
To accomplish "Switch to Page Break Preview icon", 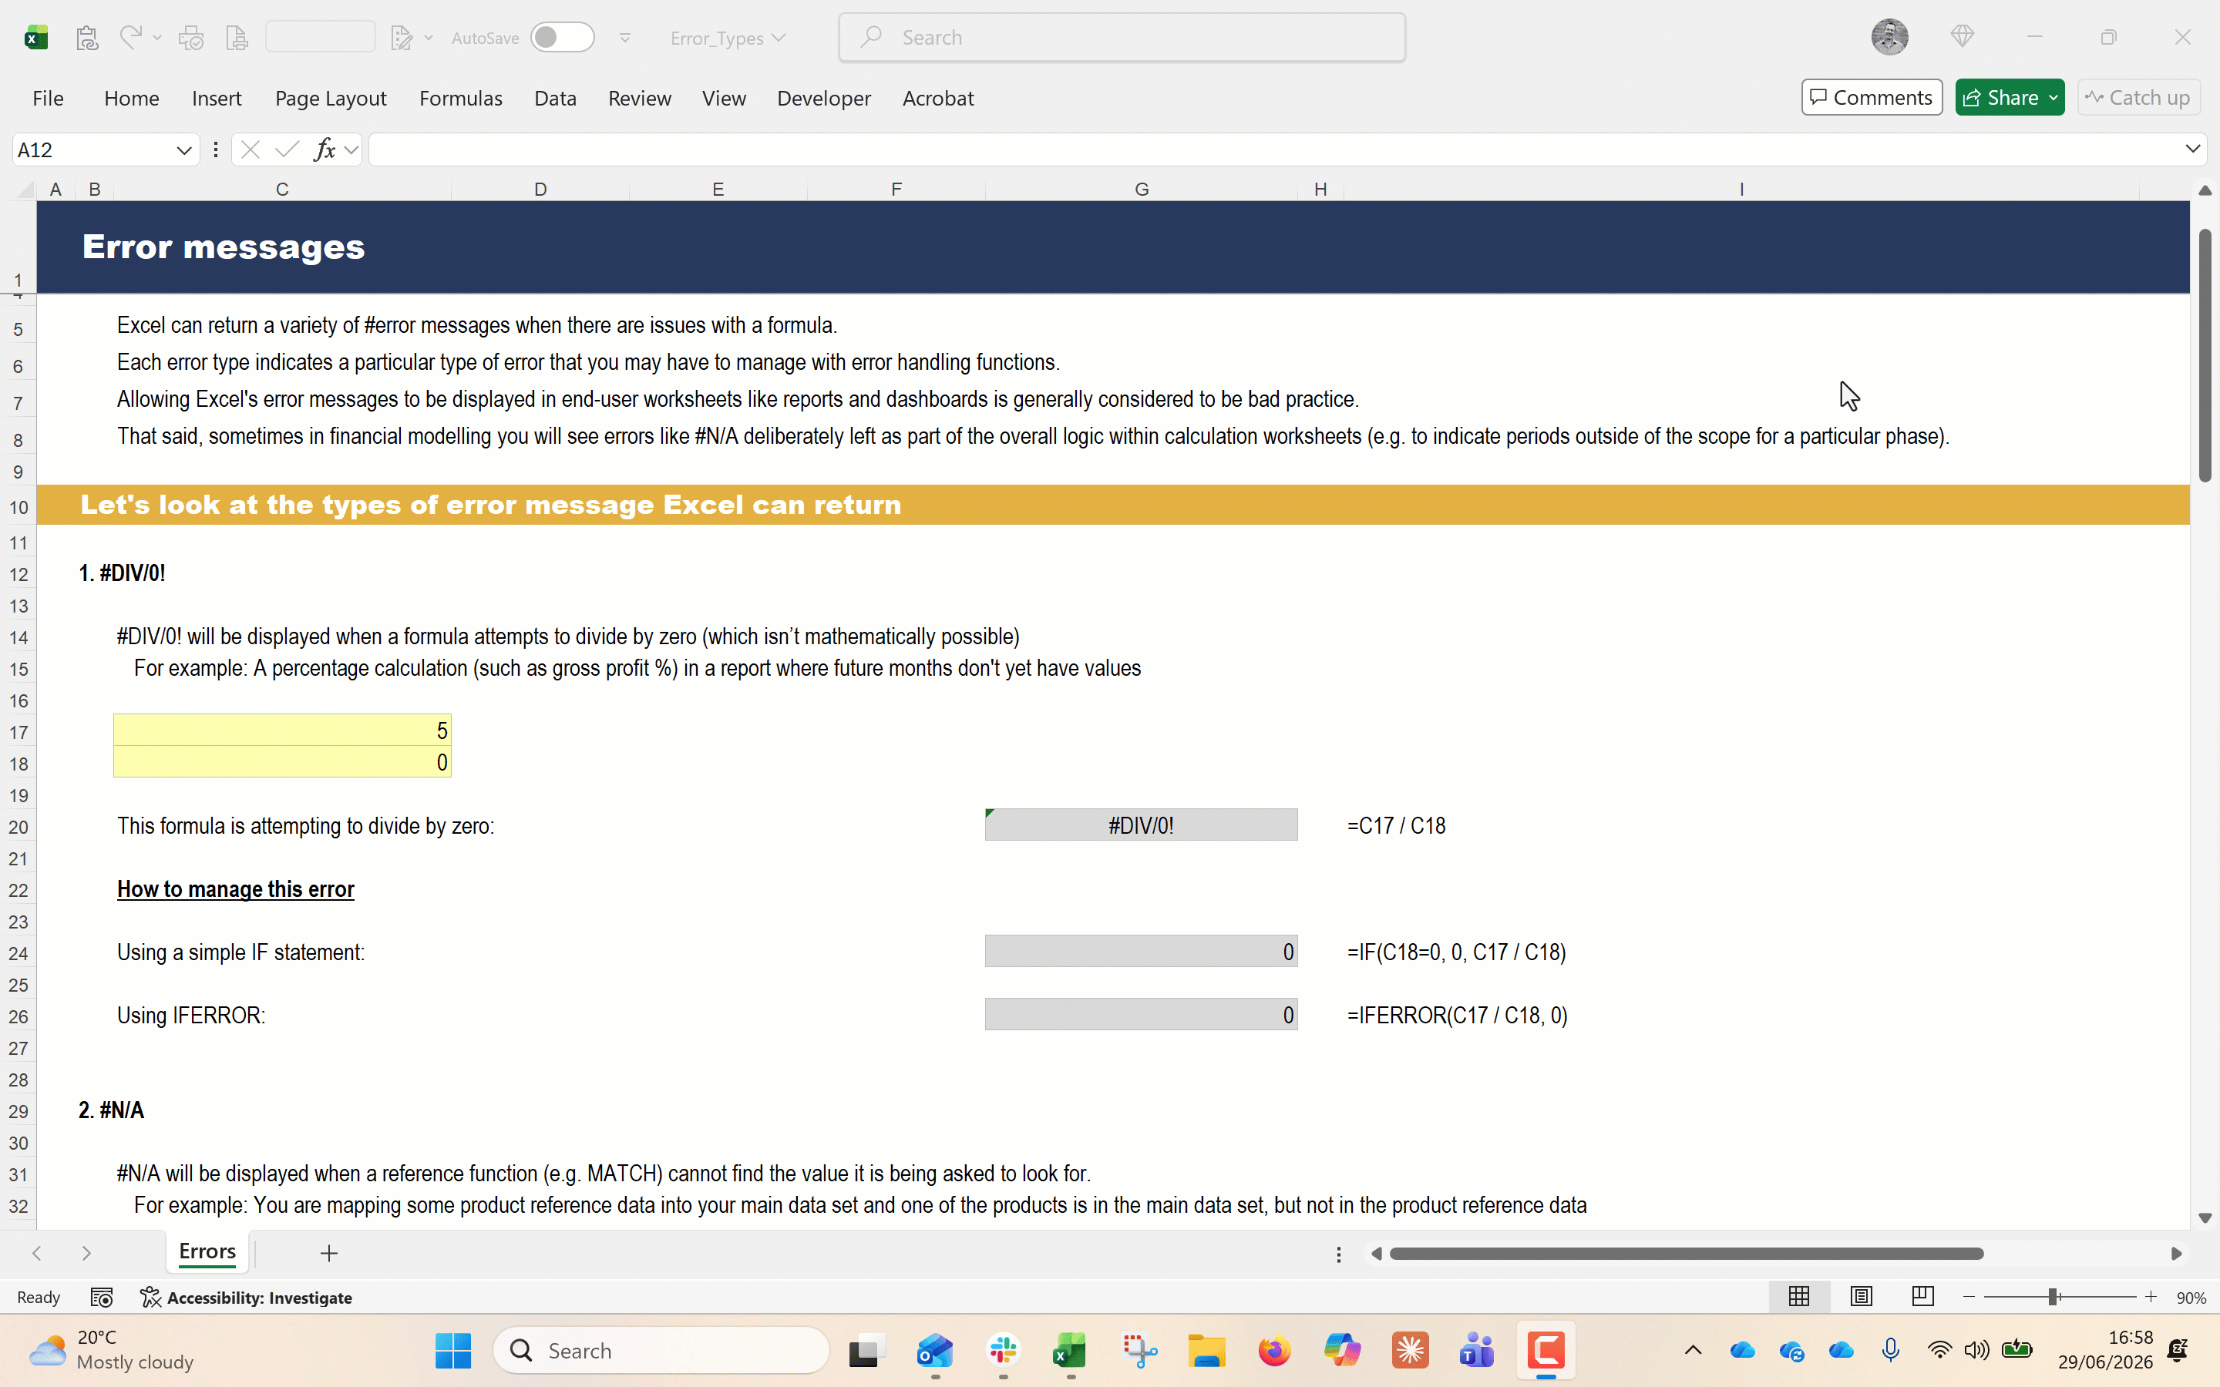I will pos(1922,1297).
